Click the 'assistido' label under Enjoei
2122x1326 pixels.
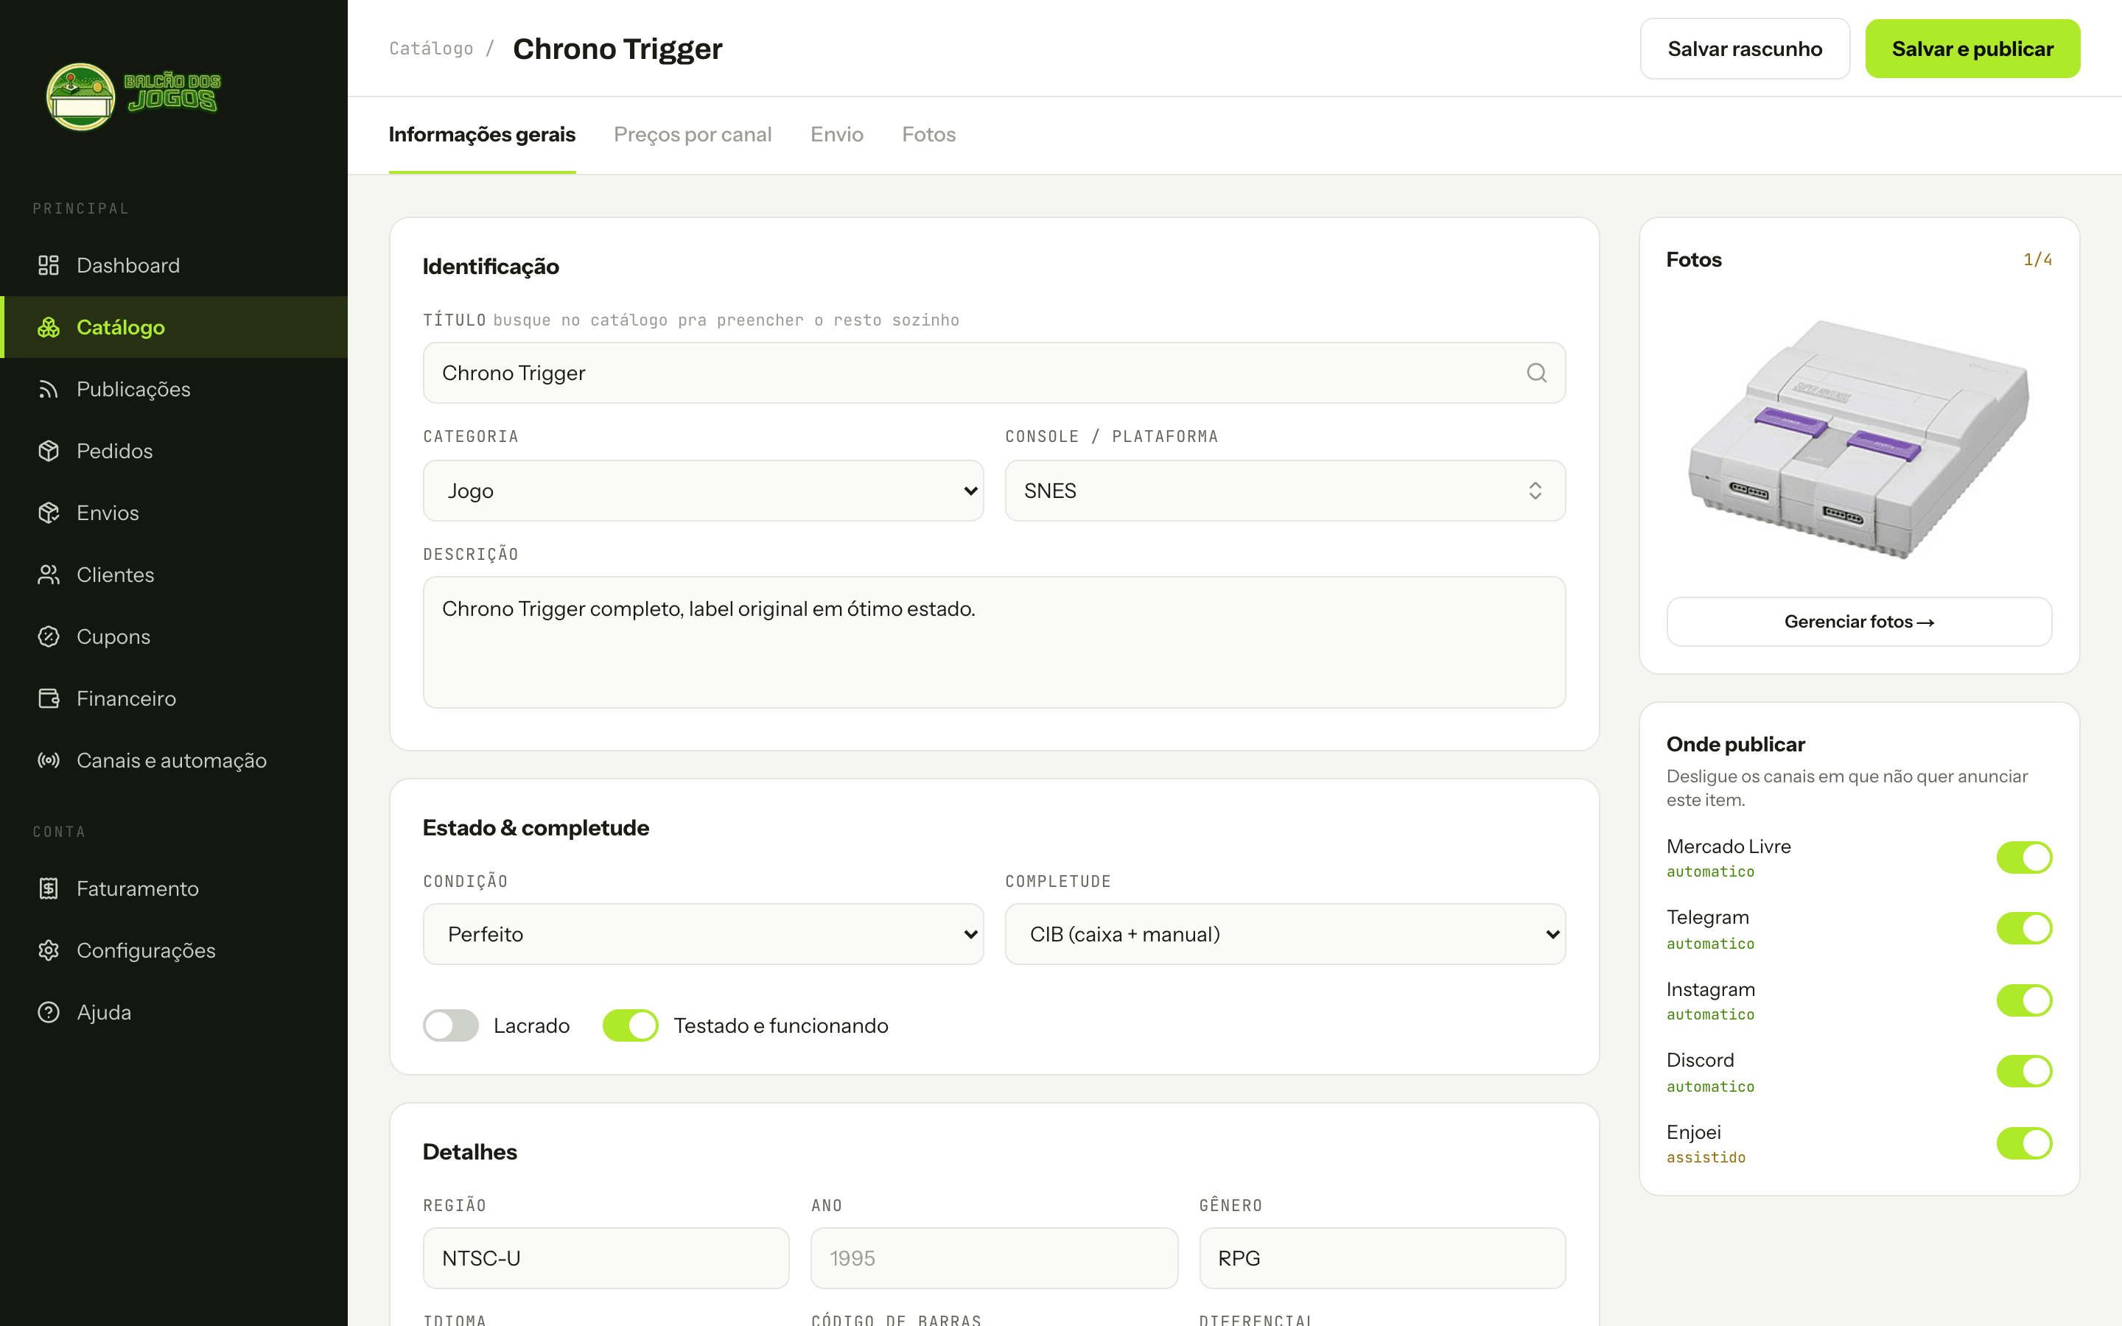click(1706, 1157)
